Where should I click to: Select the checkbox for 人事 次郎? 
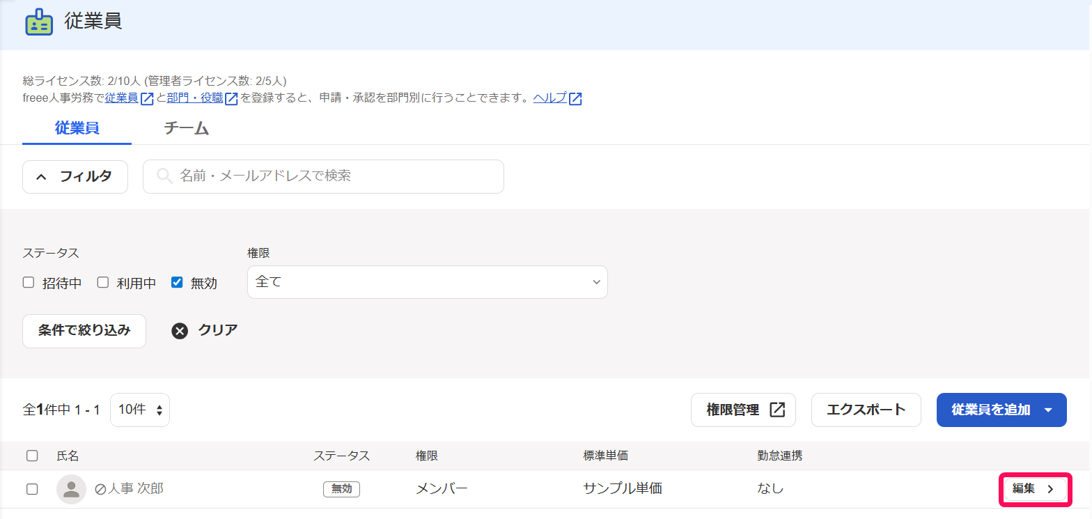tap(32, 489)
